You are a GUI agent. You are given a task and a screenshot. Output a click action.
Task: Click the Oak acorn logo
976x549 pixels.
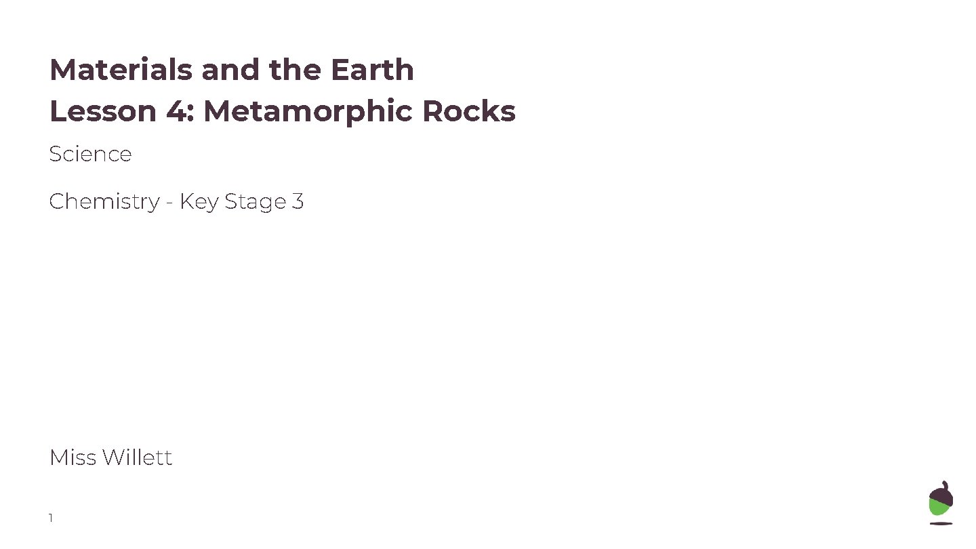click(x=941, y=502)
